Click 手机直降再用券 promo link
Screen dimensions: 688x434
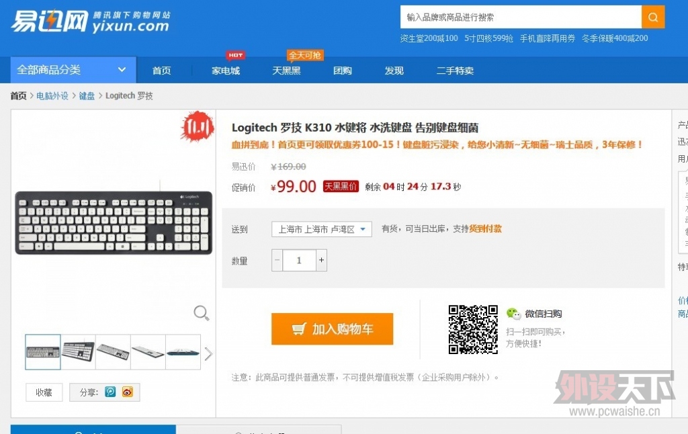tap(547, 38)
